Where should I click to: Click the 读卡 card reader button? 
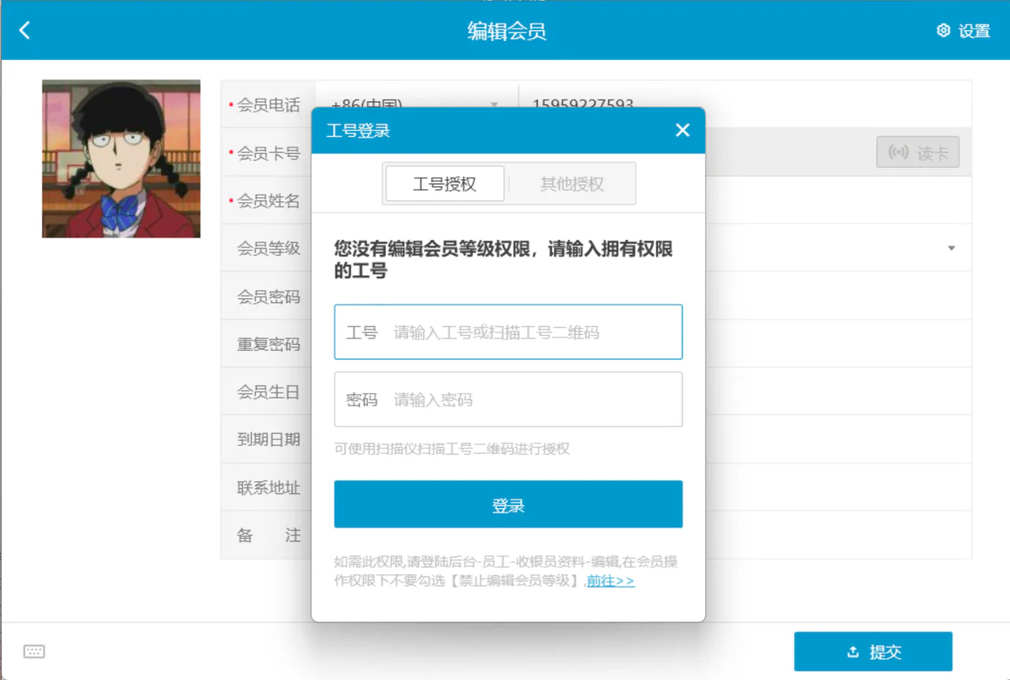pyautogui.click(x=918, y=152)
